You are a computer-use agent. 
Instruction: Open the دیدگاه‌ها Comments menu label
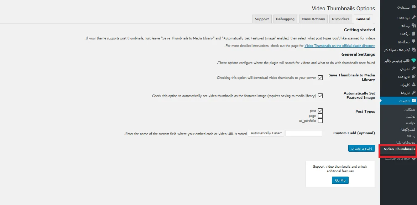(403, 42)
